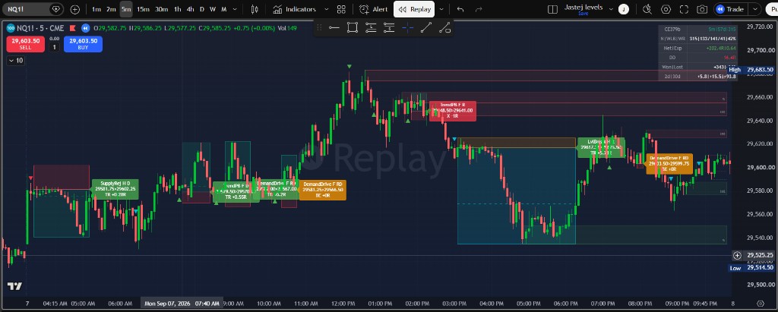Image resolution: width=778 pixels, height=312 pixels.
Task: Click the blue BUY 29,603.50 button
Action: 83,44
